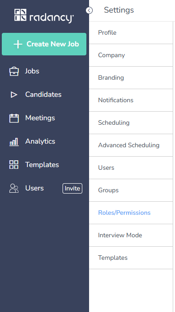Select Branding in the Settings list
Screen dimensions: 175x312
coord(131,77)
